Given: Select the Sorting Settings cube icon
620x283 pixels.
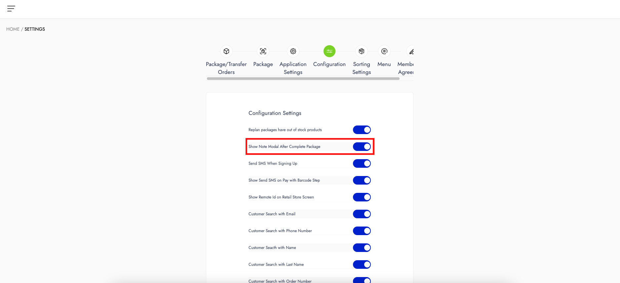Looking at the screenshot, I should 362,51.
